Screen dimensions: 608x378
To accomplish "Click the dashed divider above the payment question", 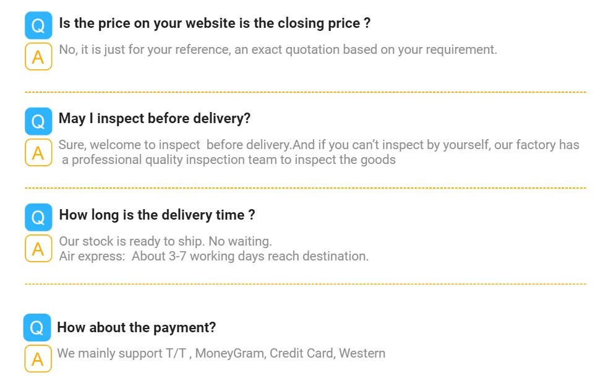I will pyautogui.click(x=305, y=284).
